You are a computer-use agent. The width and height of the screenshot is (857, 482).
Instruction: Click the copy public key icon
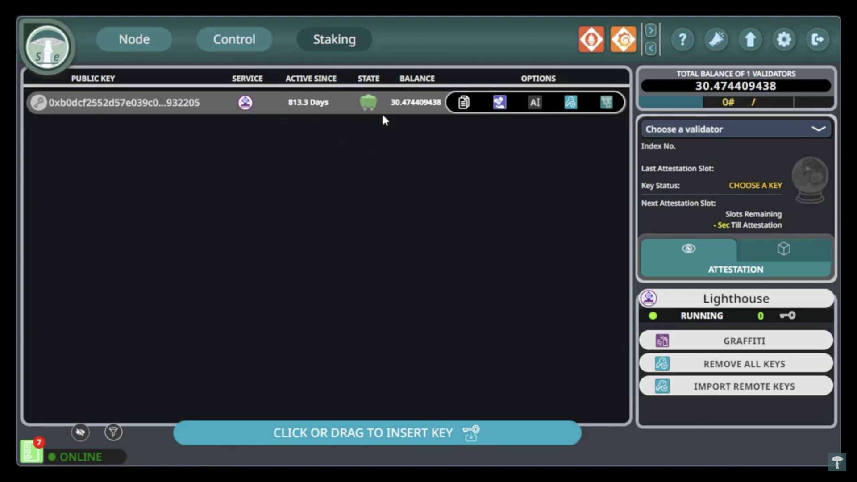pyautogui.click(x=464, y=102)
